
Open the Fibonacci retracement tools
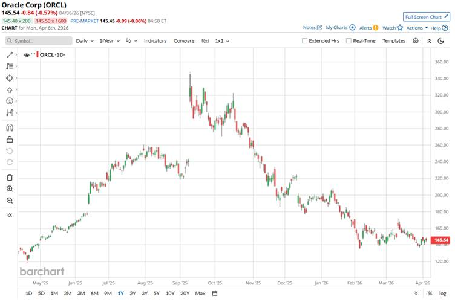click(x=10, y=66)
